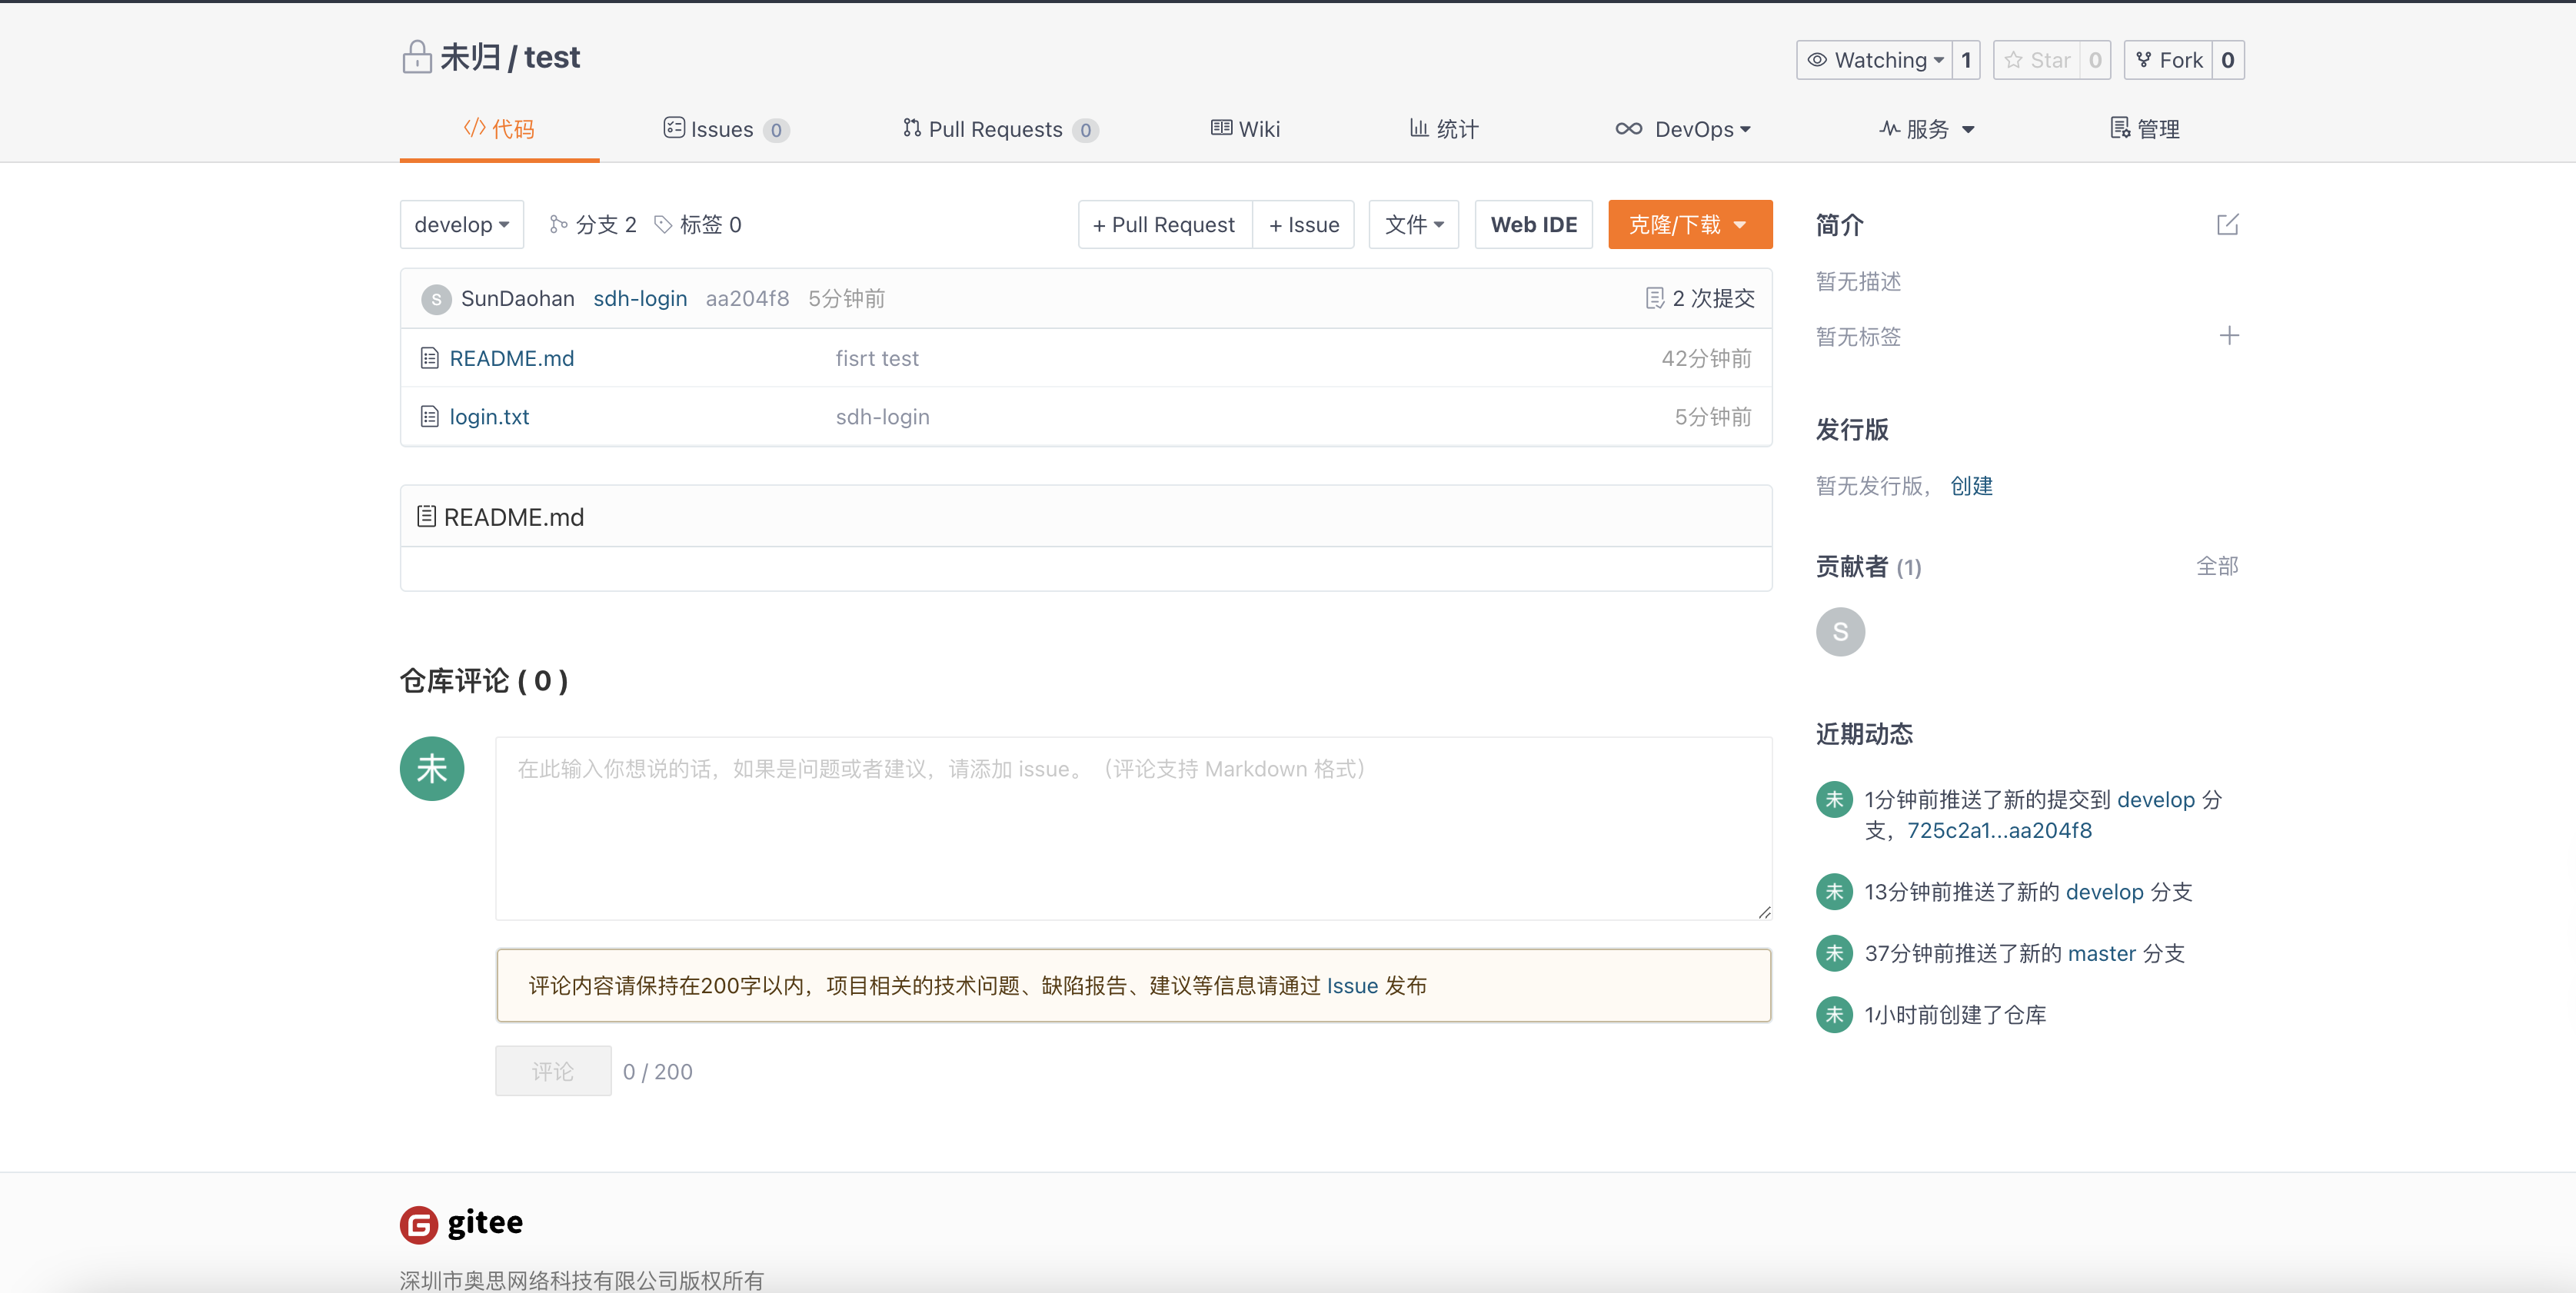Click the + Pull Request button
The height and width of the screenshot is (1293, 2576).
coord(1165,225)
